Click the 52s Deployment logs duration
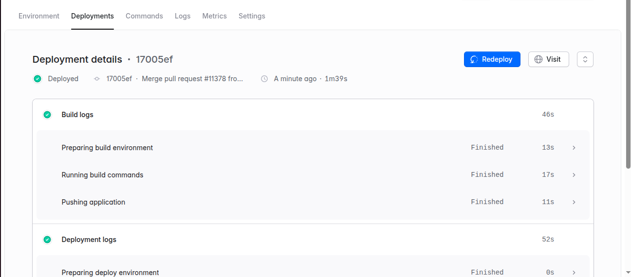631x277 pixels. 548,240
